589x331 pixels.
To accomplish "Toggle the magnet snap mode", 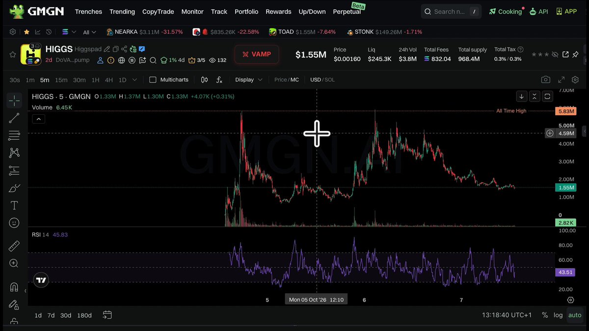I will click(x=14, y=287).
